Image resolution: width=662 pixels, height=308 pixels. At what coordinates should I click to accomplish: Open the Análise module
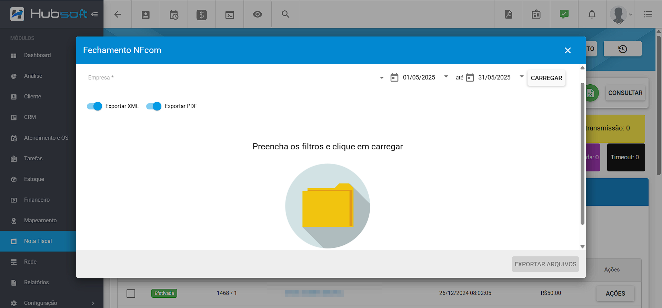[38, 76]
